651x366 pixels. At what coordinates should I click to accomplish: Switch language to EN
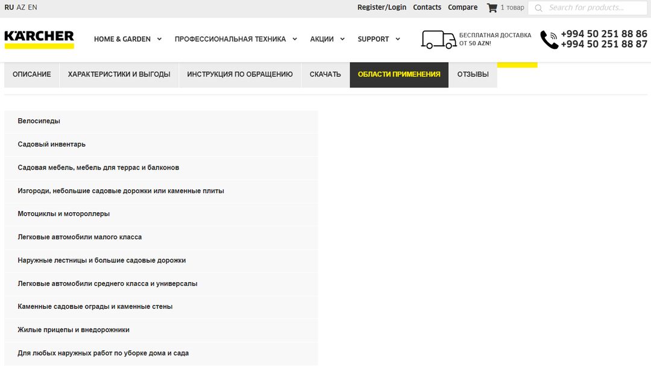click(33, 7)
